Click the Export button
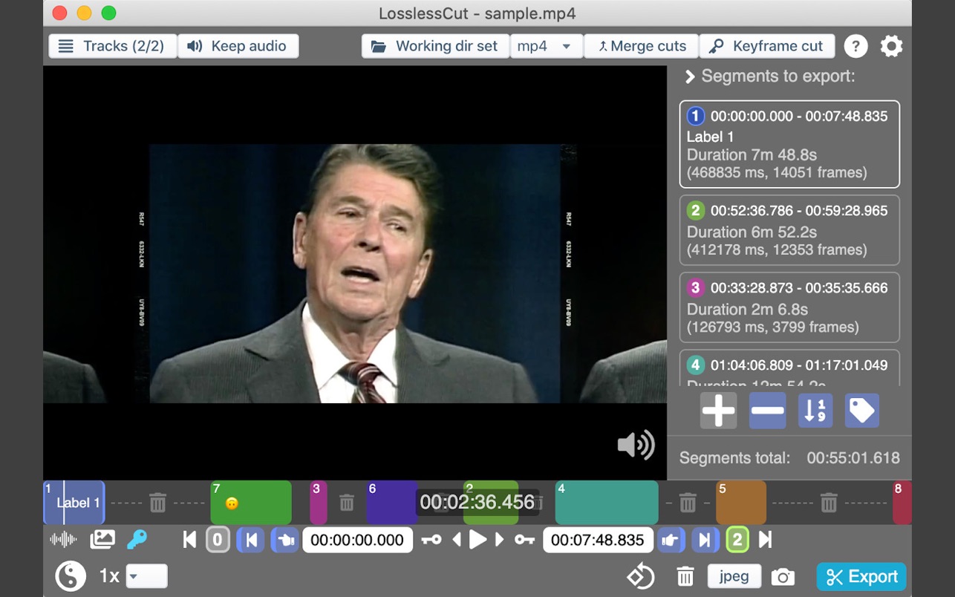The width and height of the screenshot is (955, 597). 861,577
